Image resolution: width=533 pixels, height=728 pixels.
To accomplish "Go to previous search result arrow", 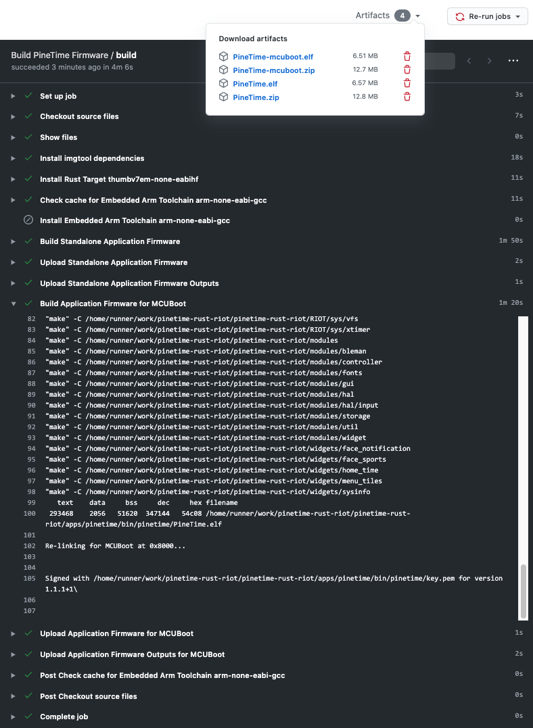I will (469, 61).
